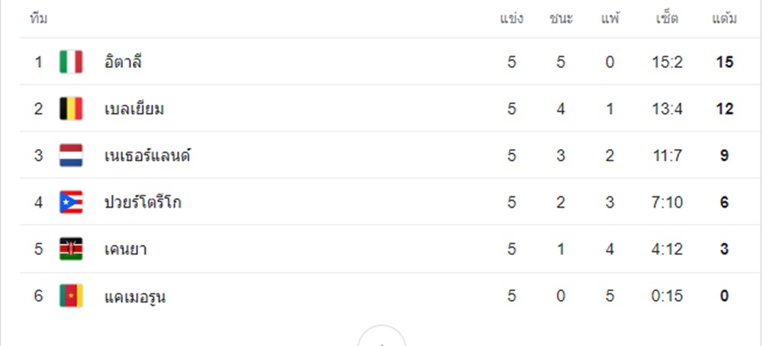Click the เซ็ต column header
The height and width of the screenshot is (346, 763).
(667, 18)
